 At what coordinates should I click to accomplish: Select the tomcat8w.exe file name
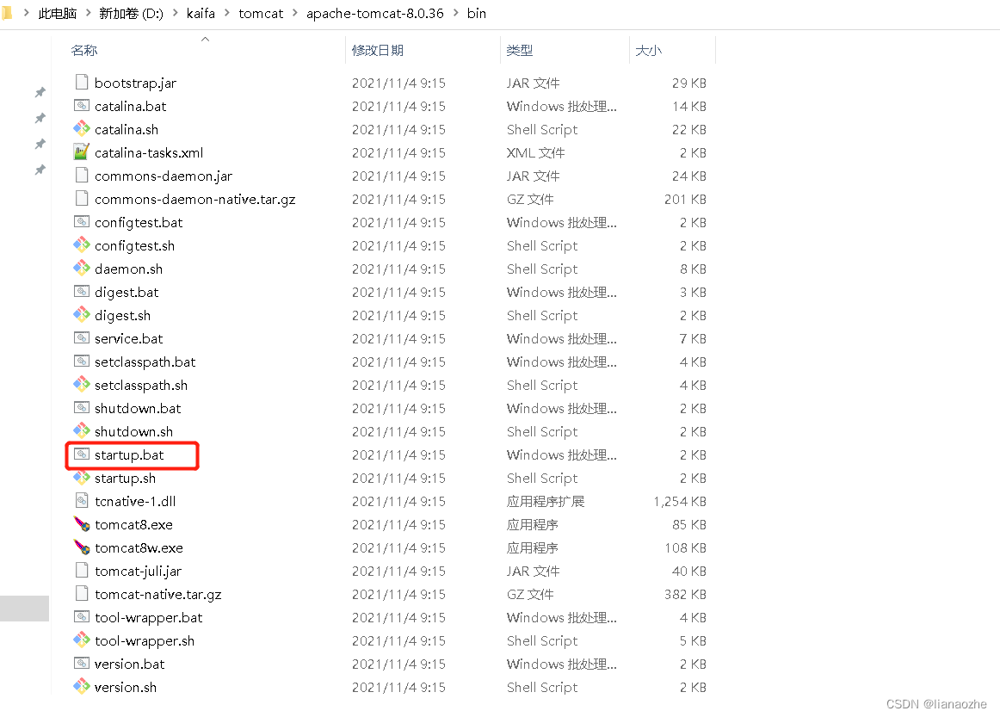139,548
